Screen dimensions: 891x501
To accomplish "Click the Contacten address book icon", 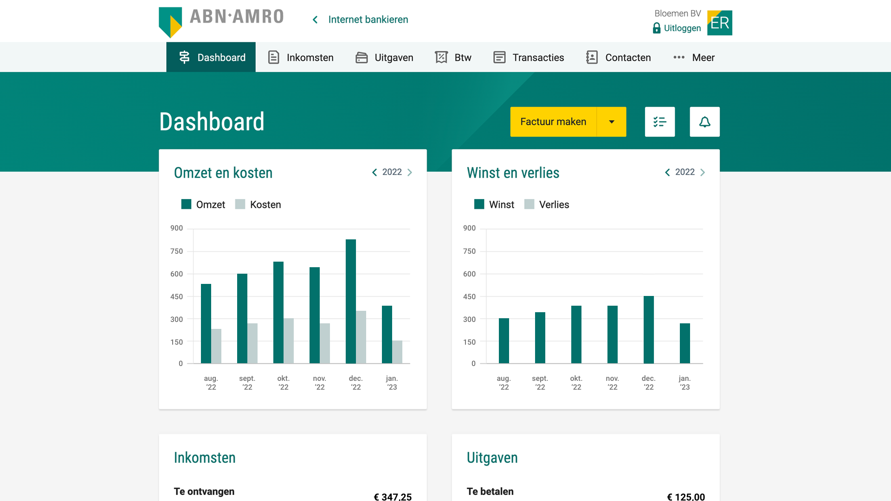I will coord(592,57).
